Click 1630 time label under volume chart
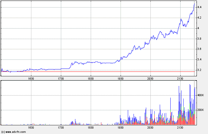The image size is (208, 134). coord(31,127)
